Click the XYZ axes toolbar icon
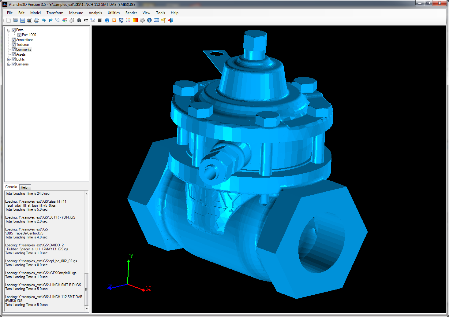The image size is (449, 317). (86, 20)
